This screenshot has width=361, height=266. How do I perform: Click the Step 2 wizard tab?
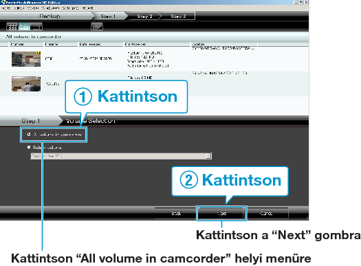pyautogui.click(x=144, y=16)
